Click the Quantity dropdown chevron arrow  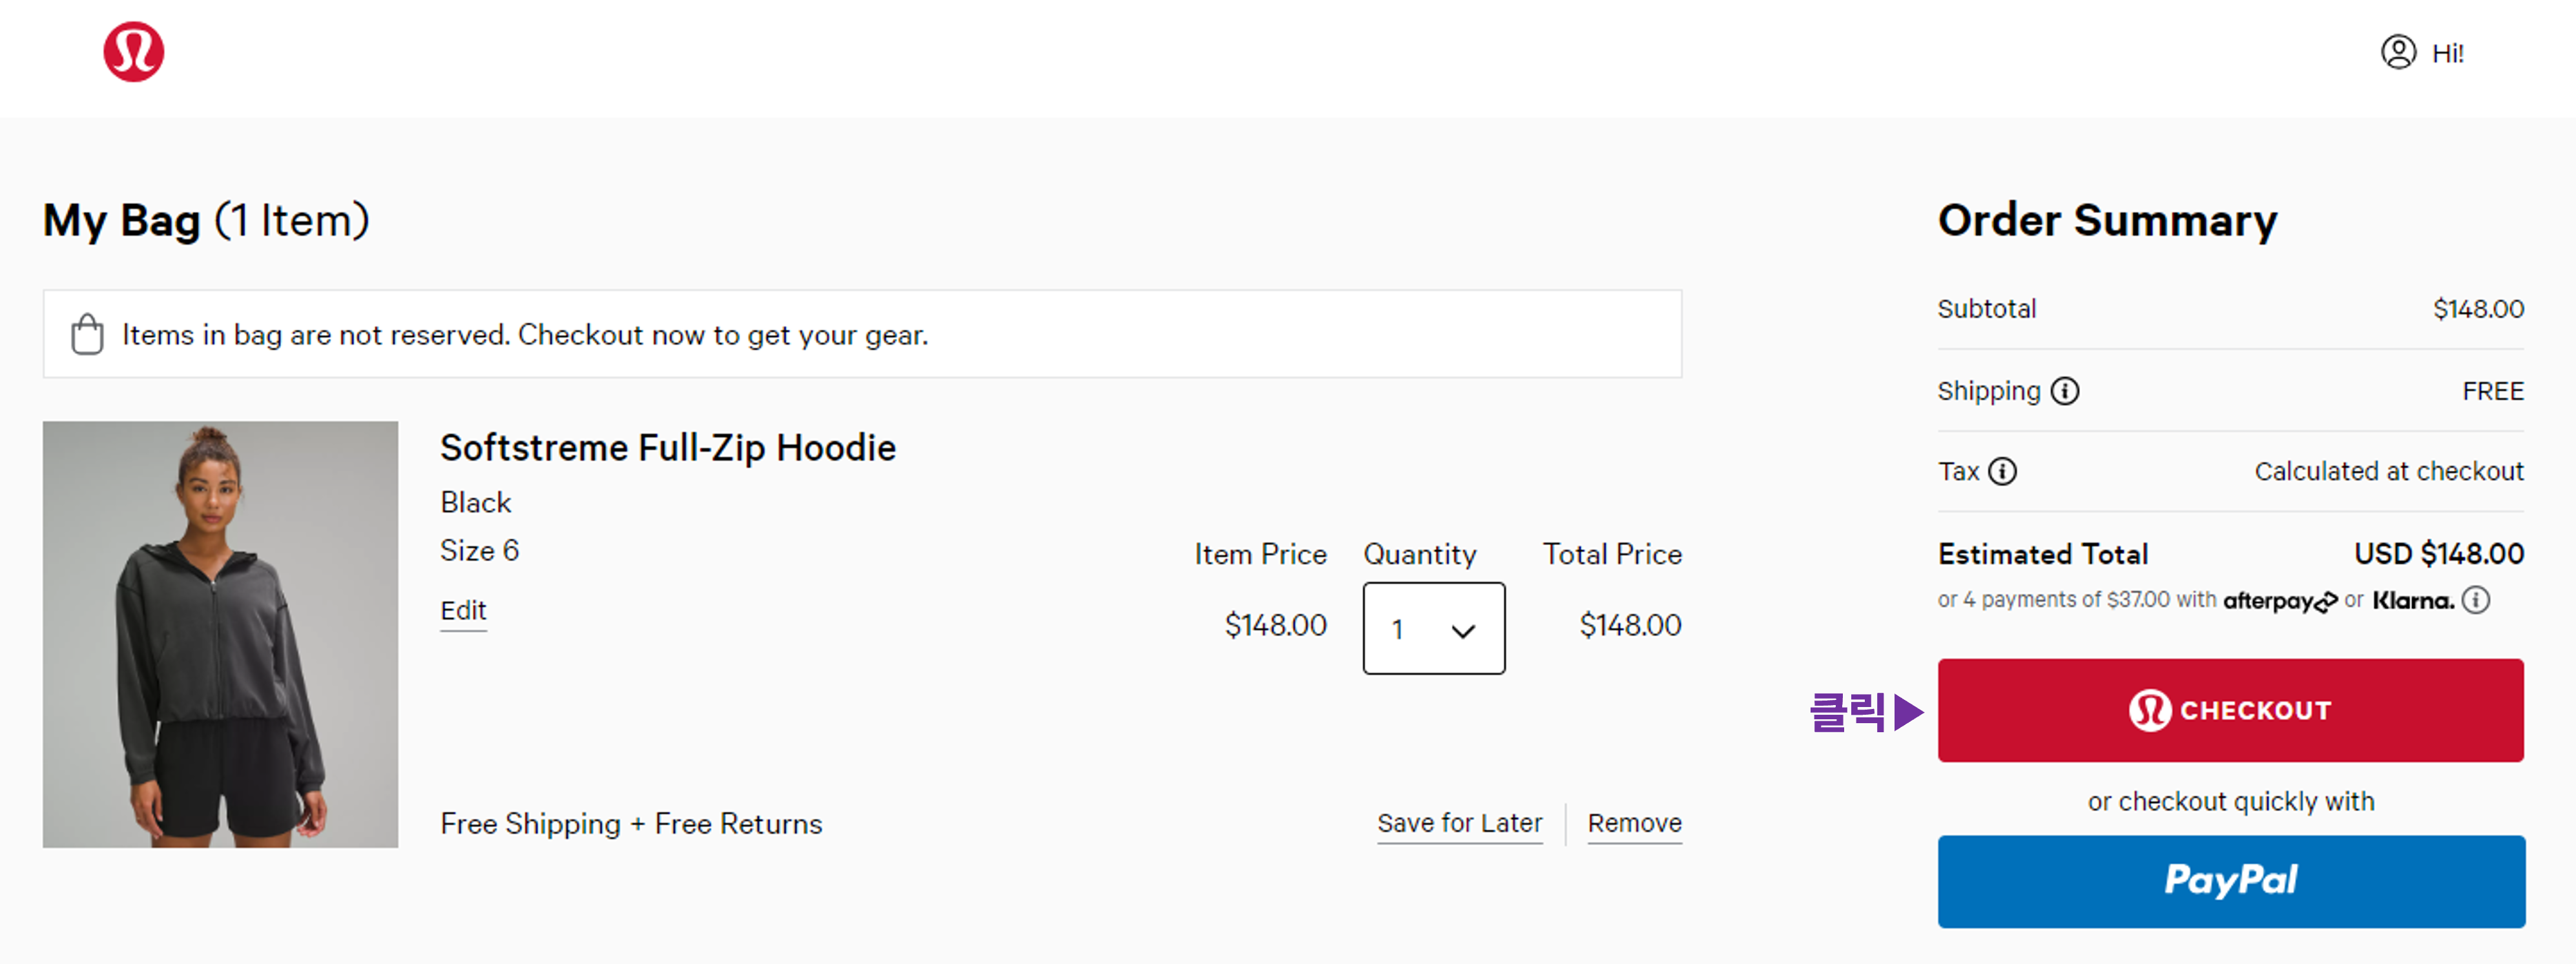1463,631
